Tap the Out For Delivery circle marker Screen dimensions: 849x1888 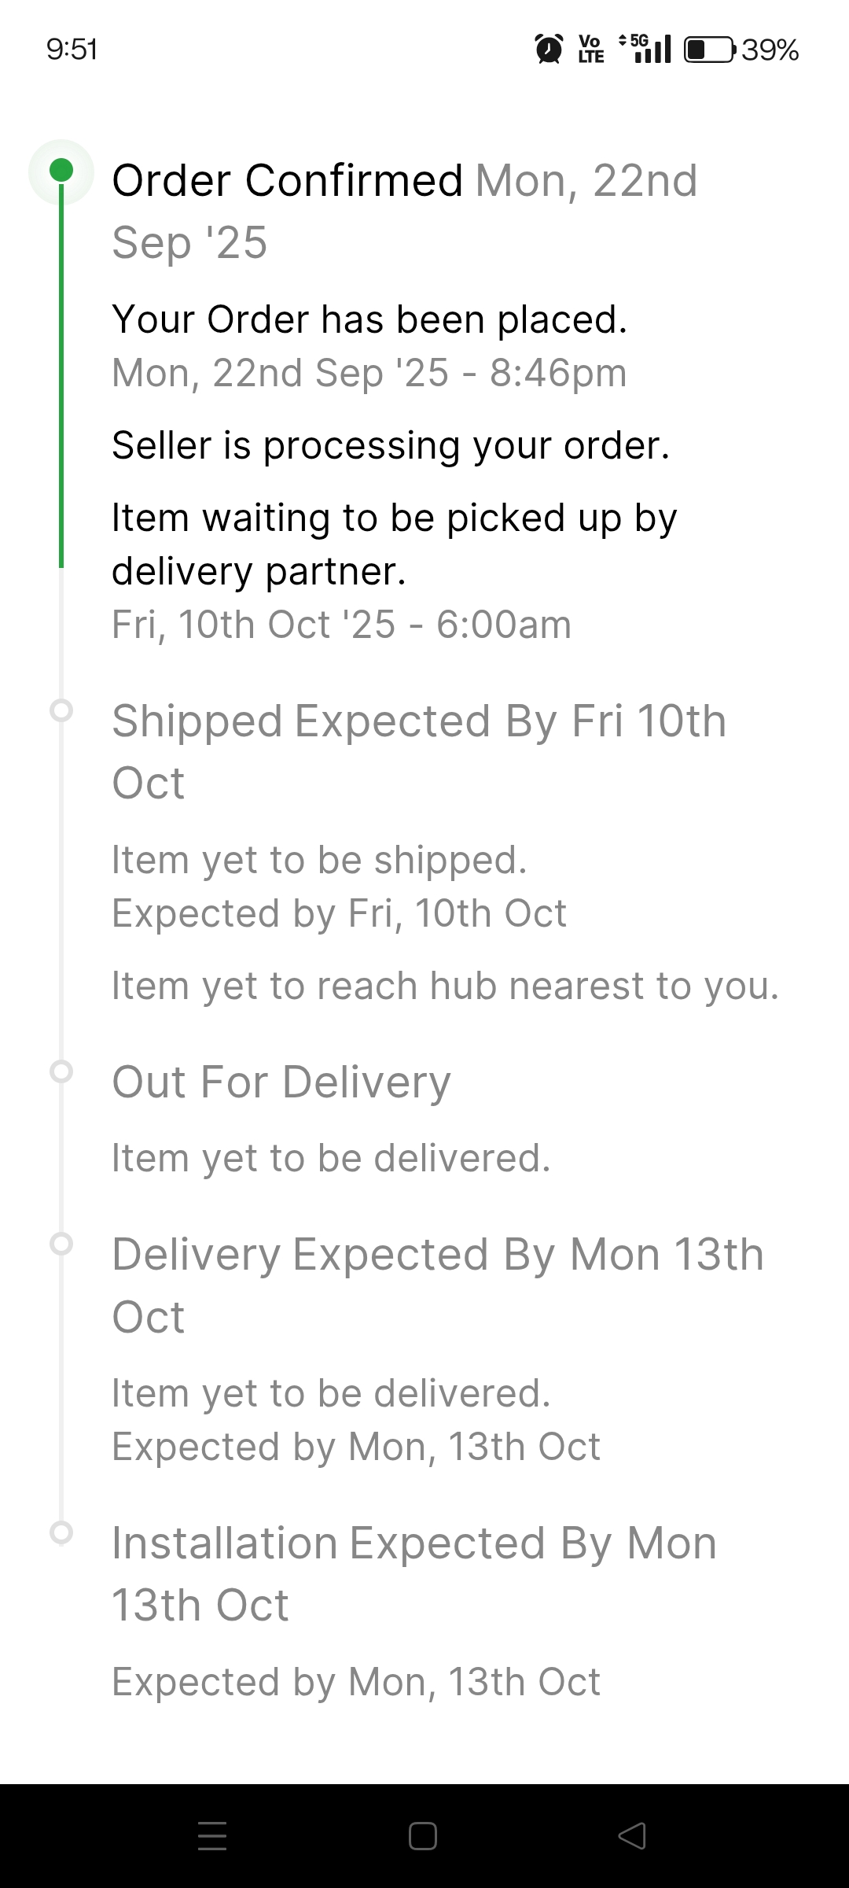point(61,1071)
